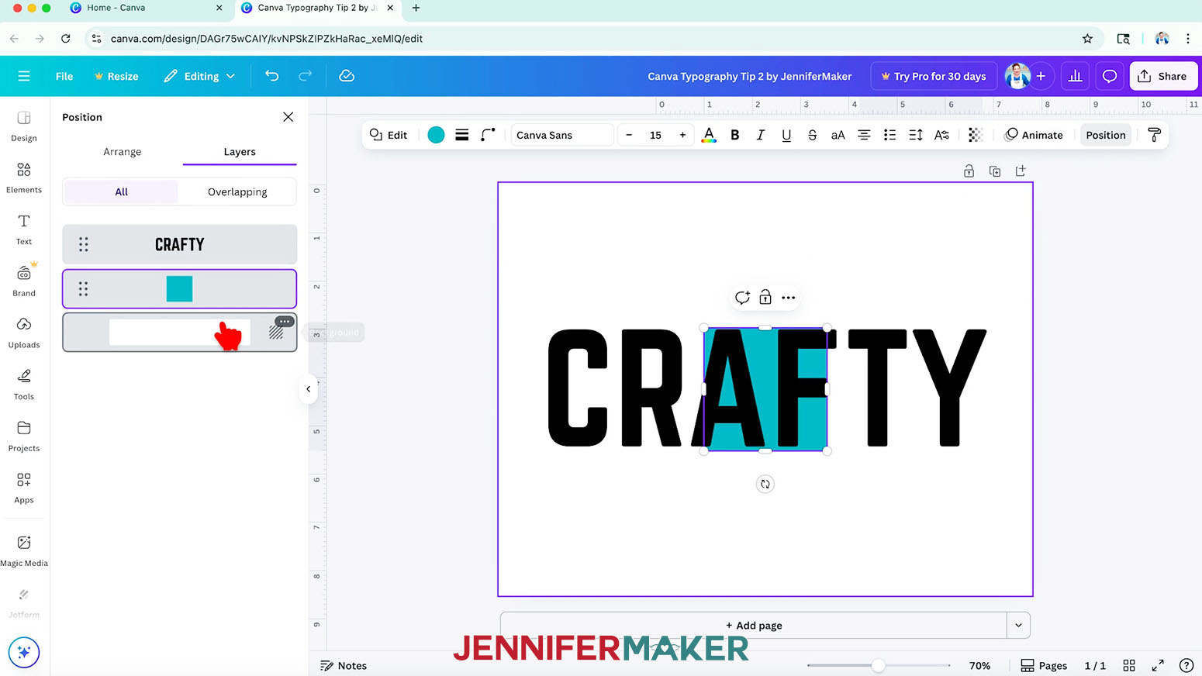Switch to the Home - Canva browser tab
Image resolution: width=1202 pixels, height=676 pixels.
[144, 8]
